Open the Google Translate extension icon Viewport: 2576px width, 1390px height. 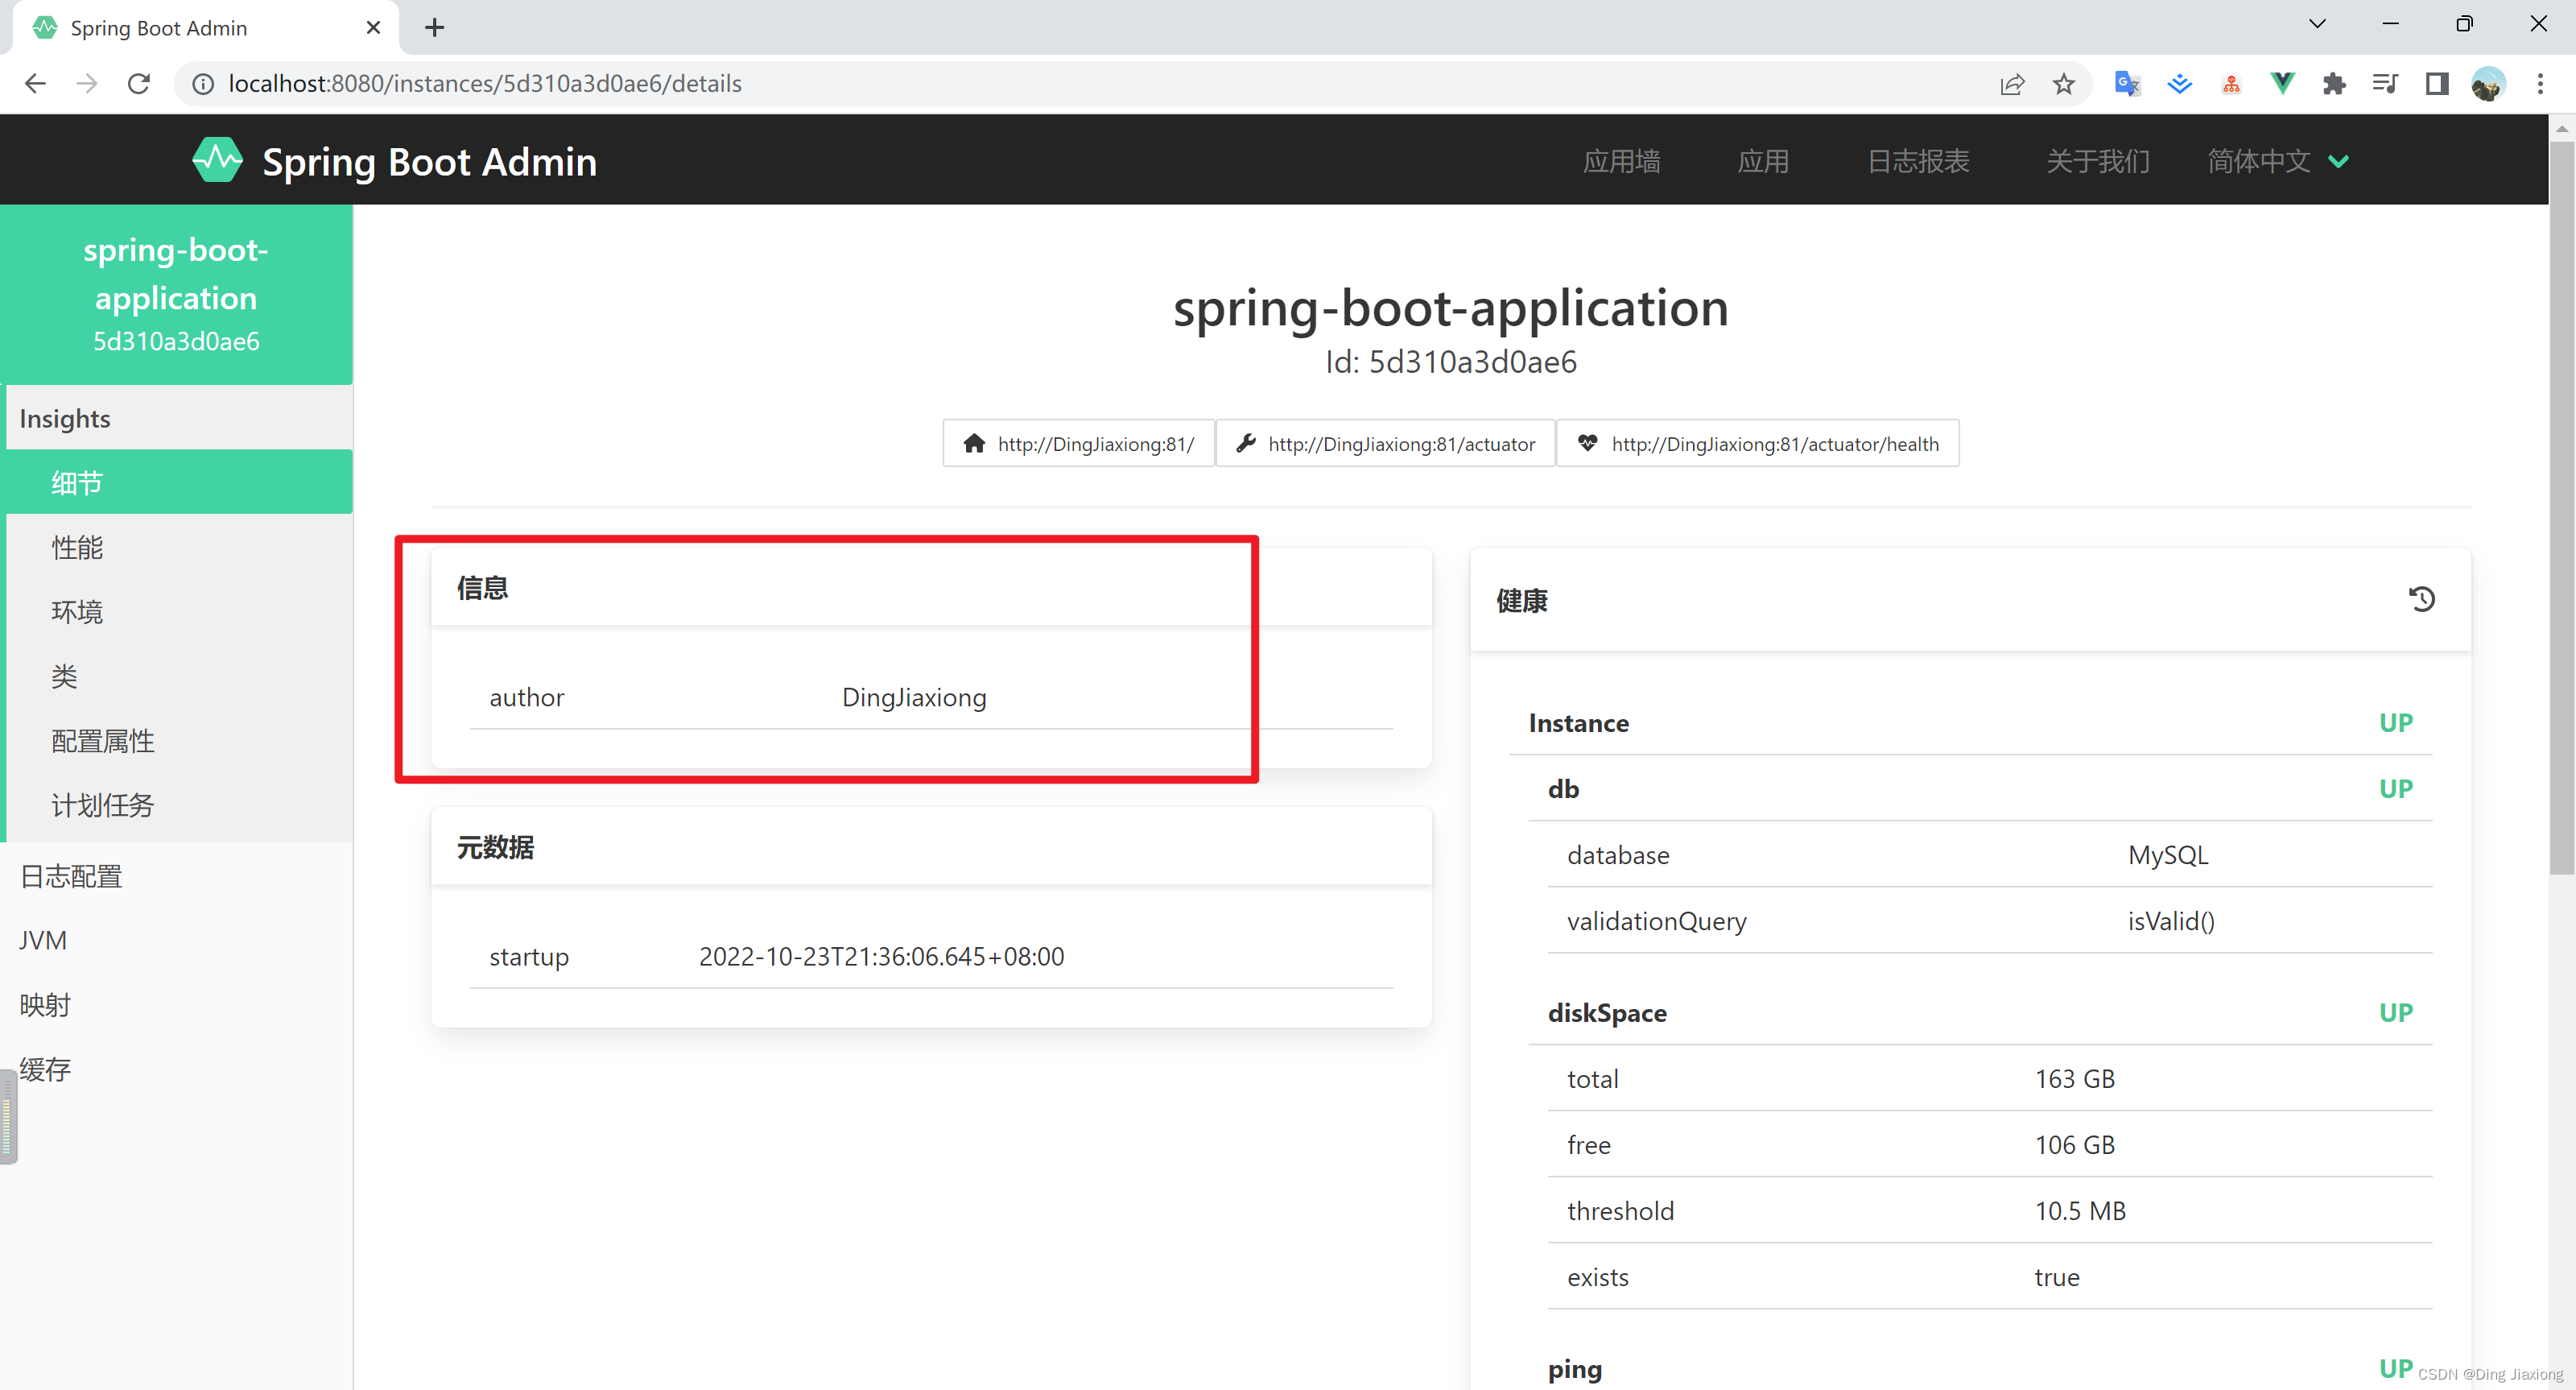(2127, 84)
